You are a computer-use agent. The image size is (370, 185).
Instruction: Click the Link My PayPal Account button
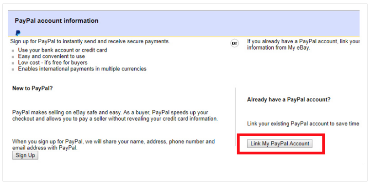click(x=280, y=144)
